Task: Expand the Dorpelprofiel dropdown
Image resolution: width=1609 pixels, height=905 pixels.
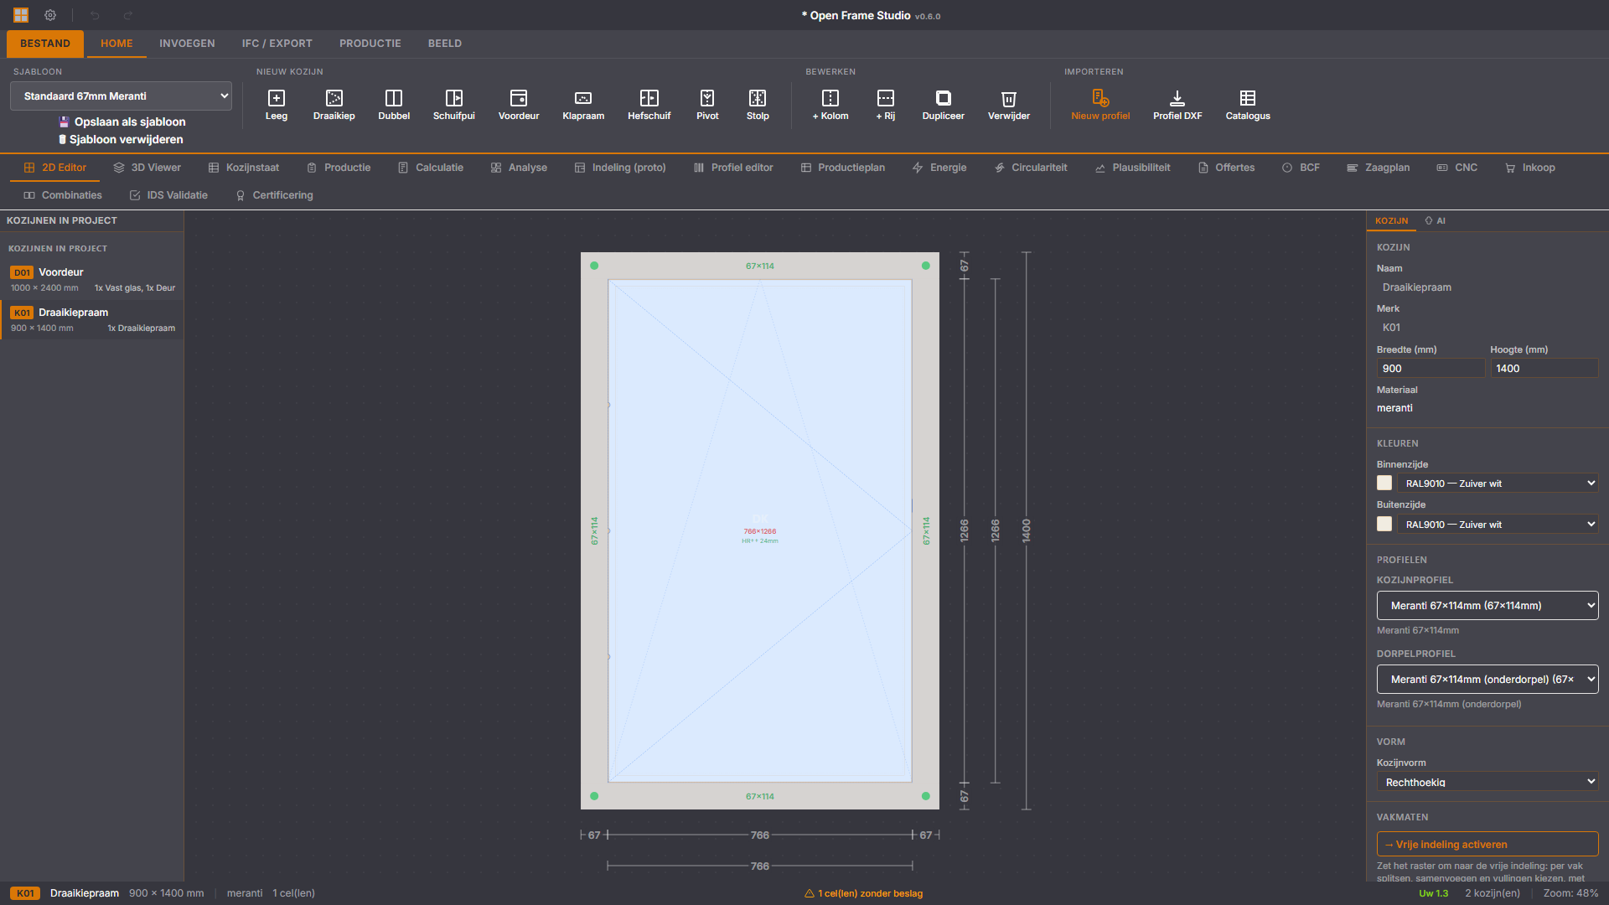Action: [x=1487, y=680]
